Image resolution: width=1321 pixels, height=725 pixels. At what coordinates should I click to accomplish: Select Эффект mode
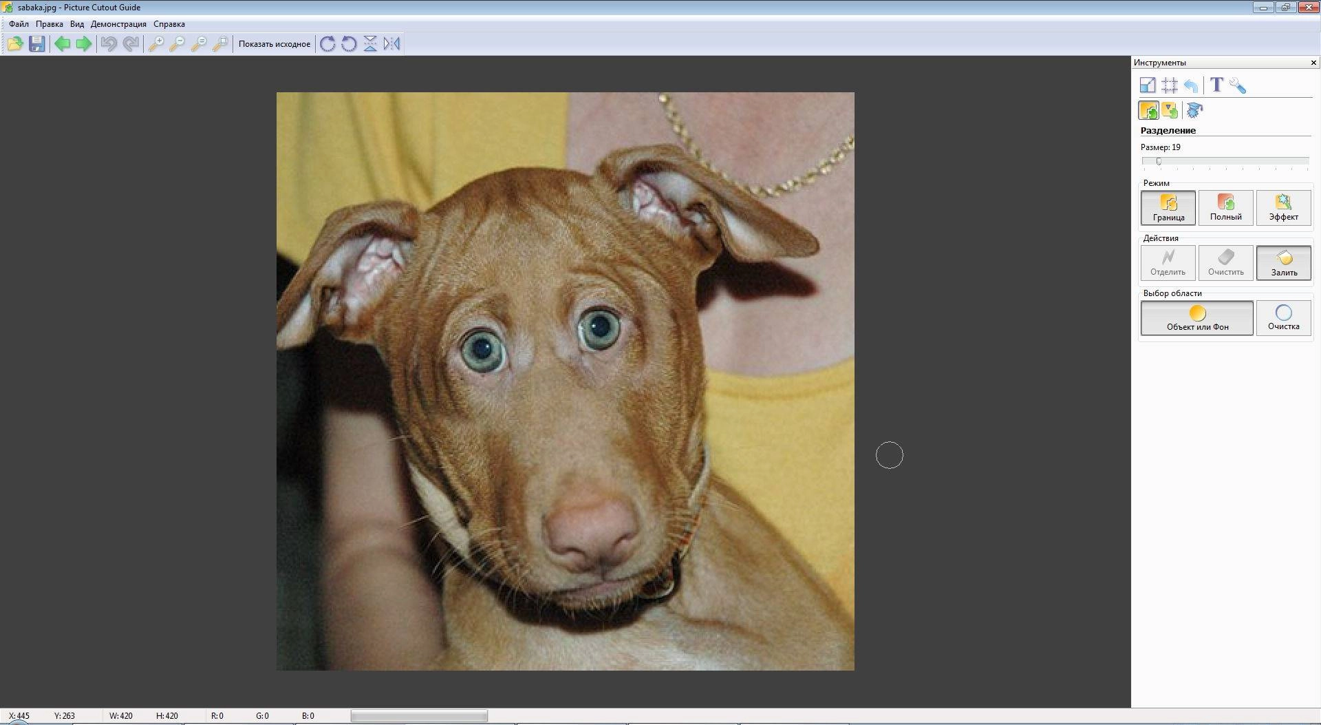pyautogui.click(x=1283, y=207)
